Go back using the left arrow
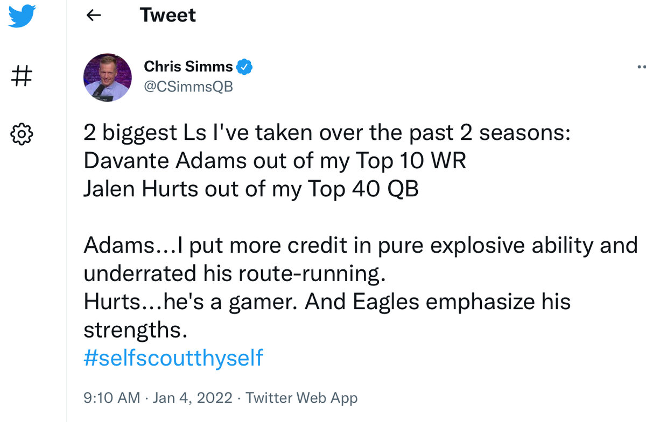Screen dimensions: 646x422 click(94, 16)
